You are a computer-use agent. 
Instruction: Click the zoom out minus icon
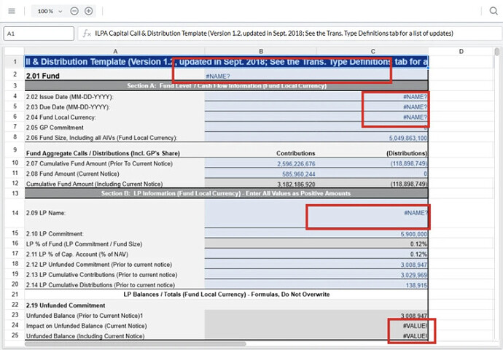[x=74, y=11]
